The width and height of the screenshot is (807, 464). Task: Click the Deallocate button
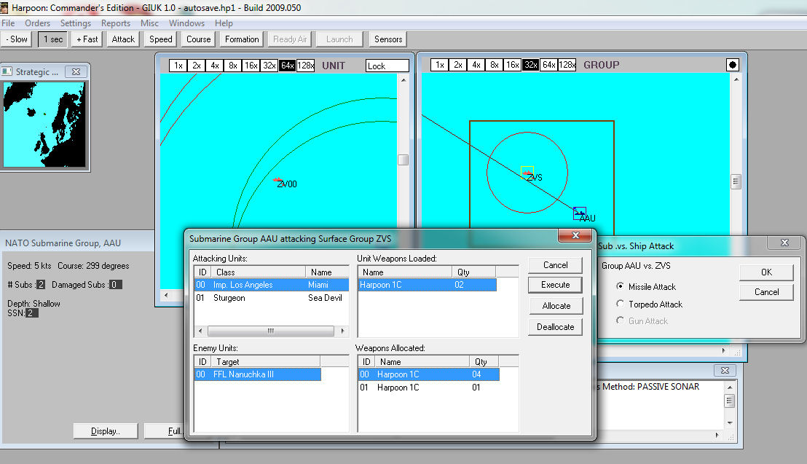(555, 327)
